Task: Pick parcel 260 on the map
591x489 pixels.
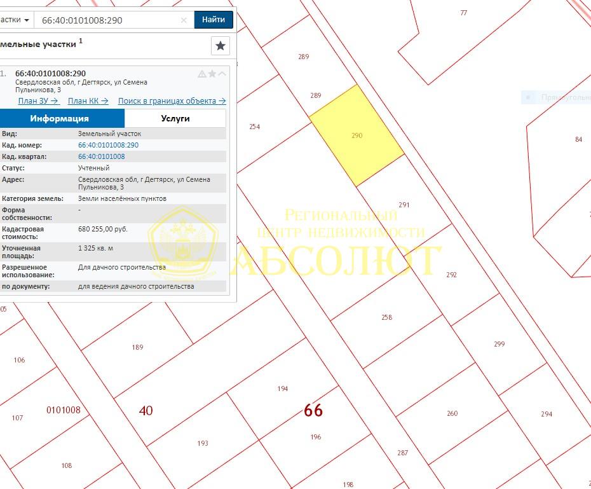Action: tap(452, 413)
